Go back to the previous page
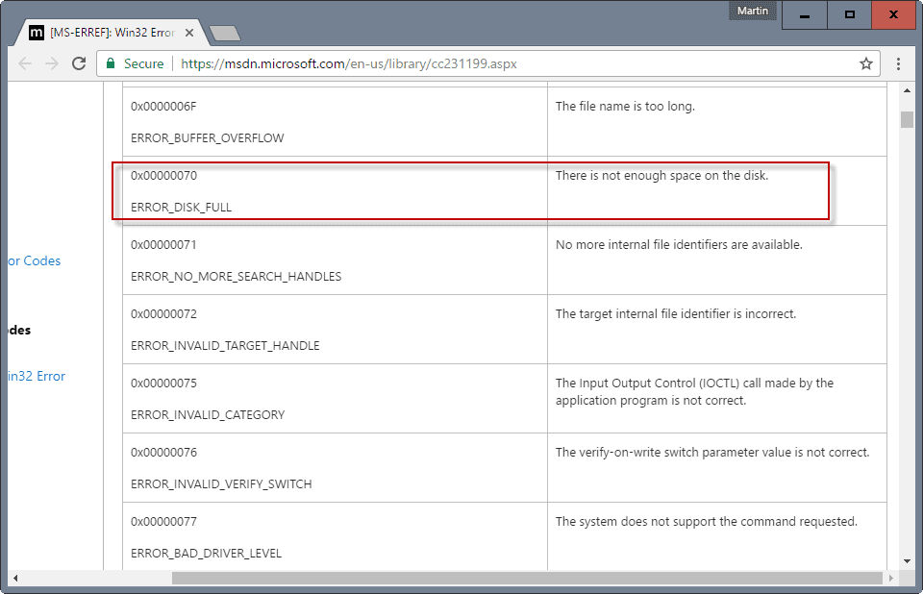 [x=25, y=63]
